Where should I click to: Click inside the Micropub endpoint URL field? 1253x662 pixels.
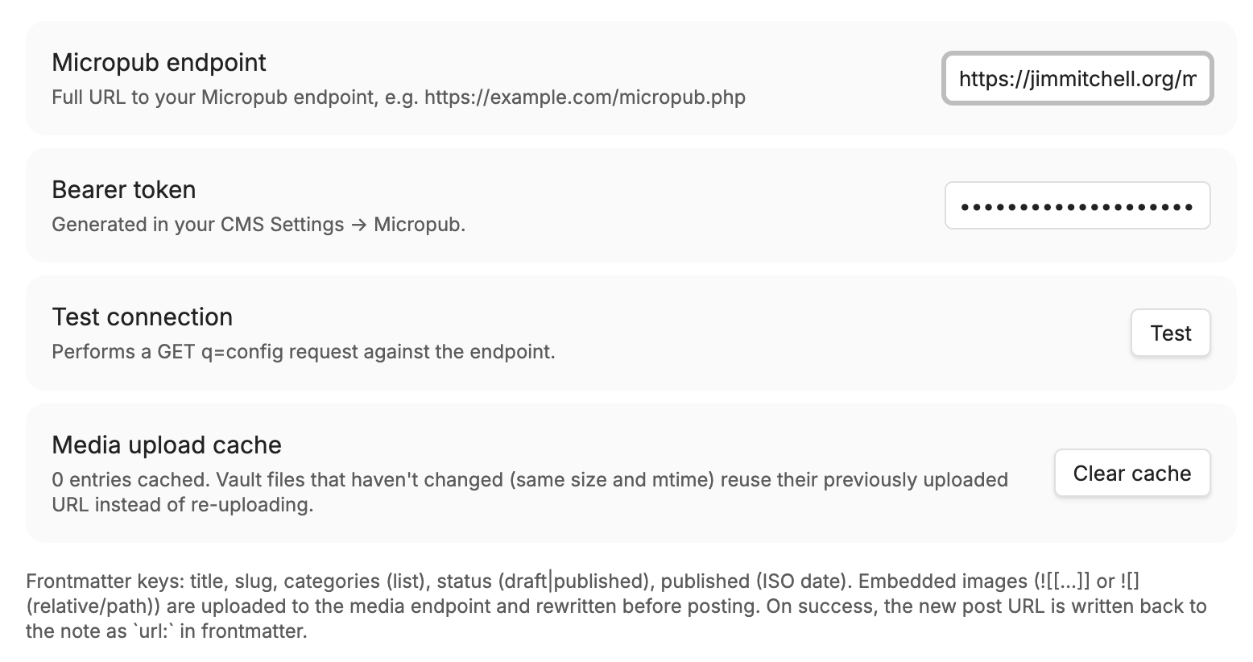[1077, 78]
